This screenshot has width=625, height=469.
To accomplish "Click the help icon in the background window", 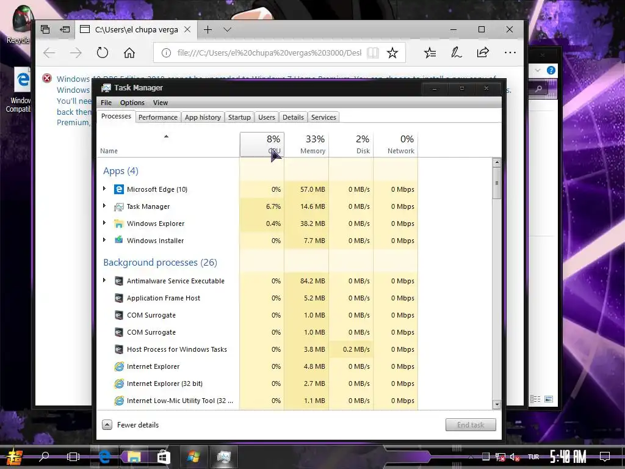I will pos(551,71).
